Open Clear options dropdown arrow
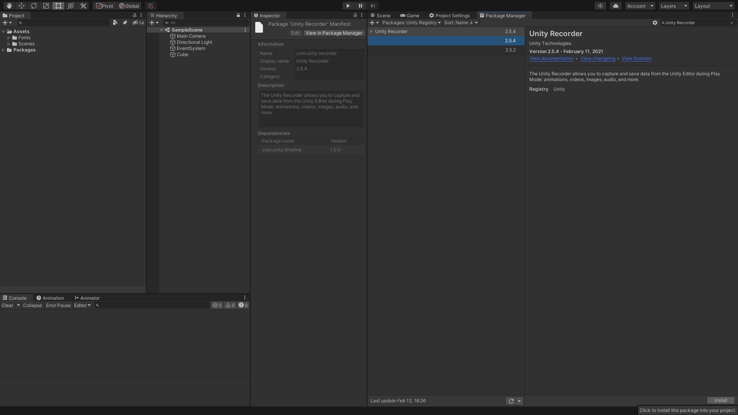The height and width of the screenshot is (415, 738). click(18, 305)
